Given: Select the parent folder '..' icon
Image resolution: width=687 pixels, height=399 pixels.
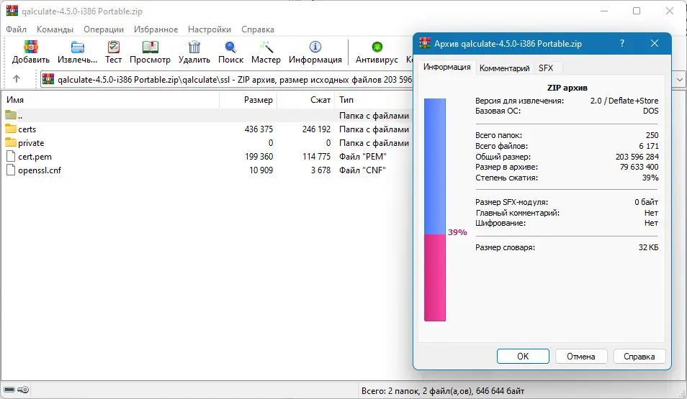Looking at the screenshot, I should [11, 115].
